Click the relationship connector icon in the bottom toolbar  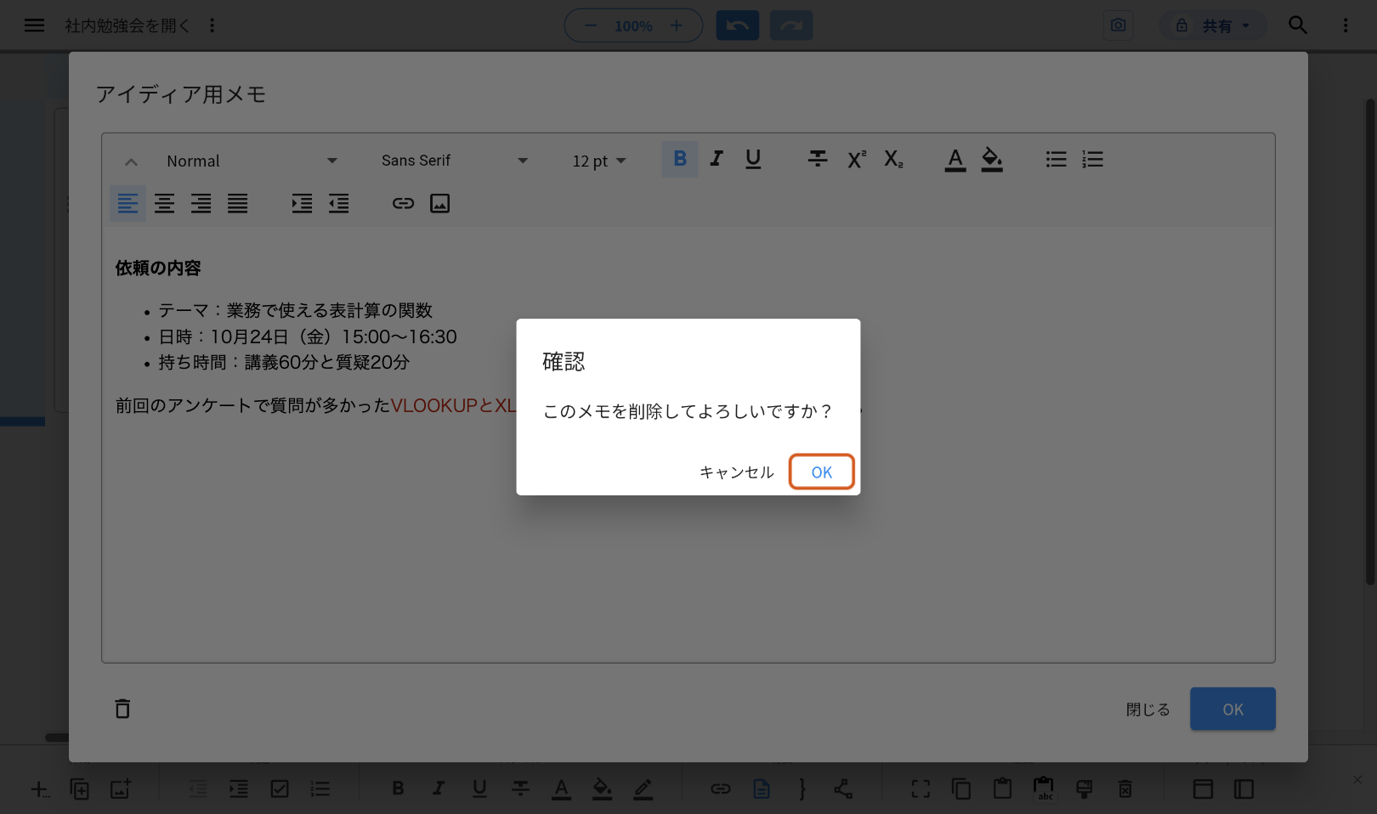(843, 789)
